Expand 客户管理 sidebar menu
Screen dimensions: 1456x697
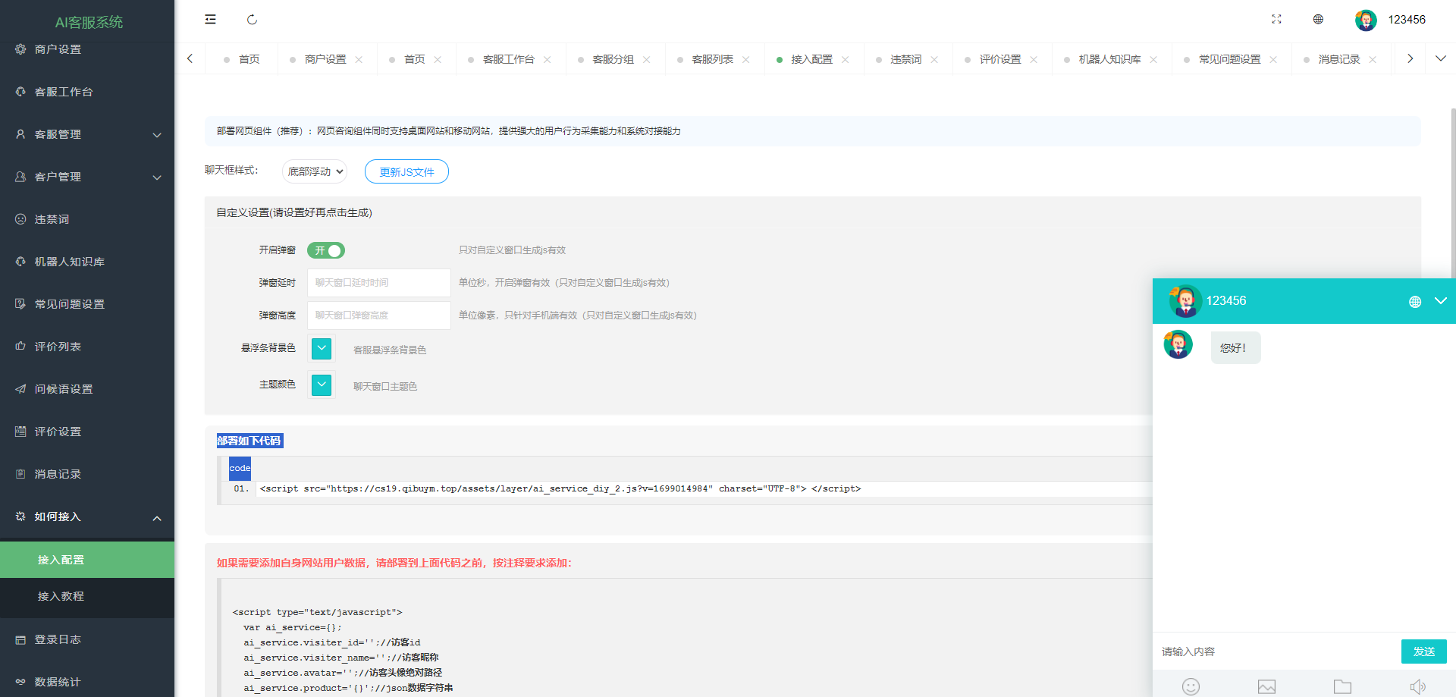[x=87, y=177]
